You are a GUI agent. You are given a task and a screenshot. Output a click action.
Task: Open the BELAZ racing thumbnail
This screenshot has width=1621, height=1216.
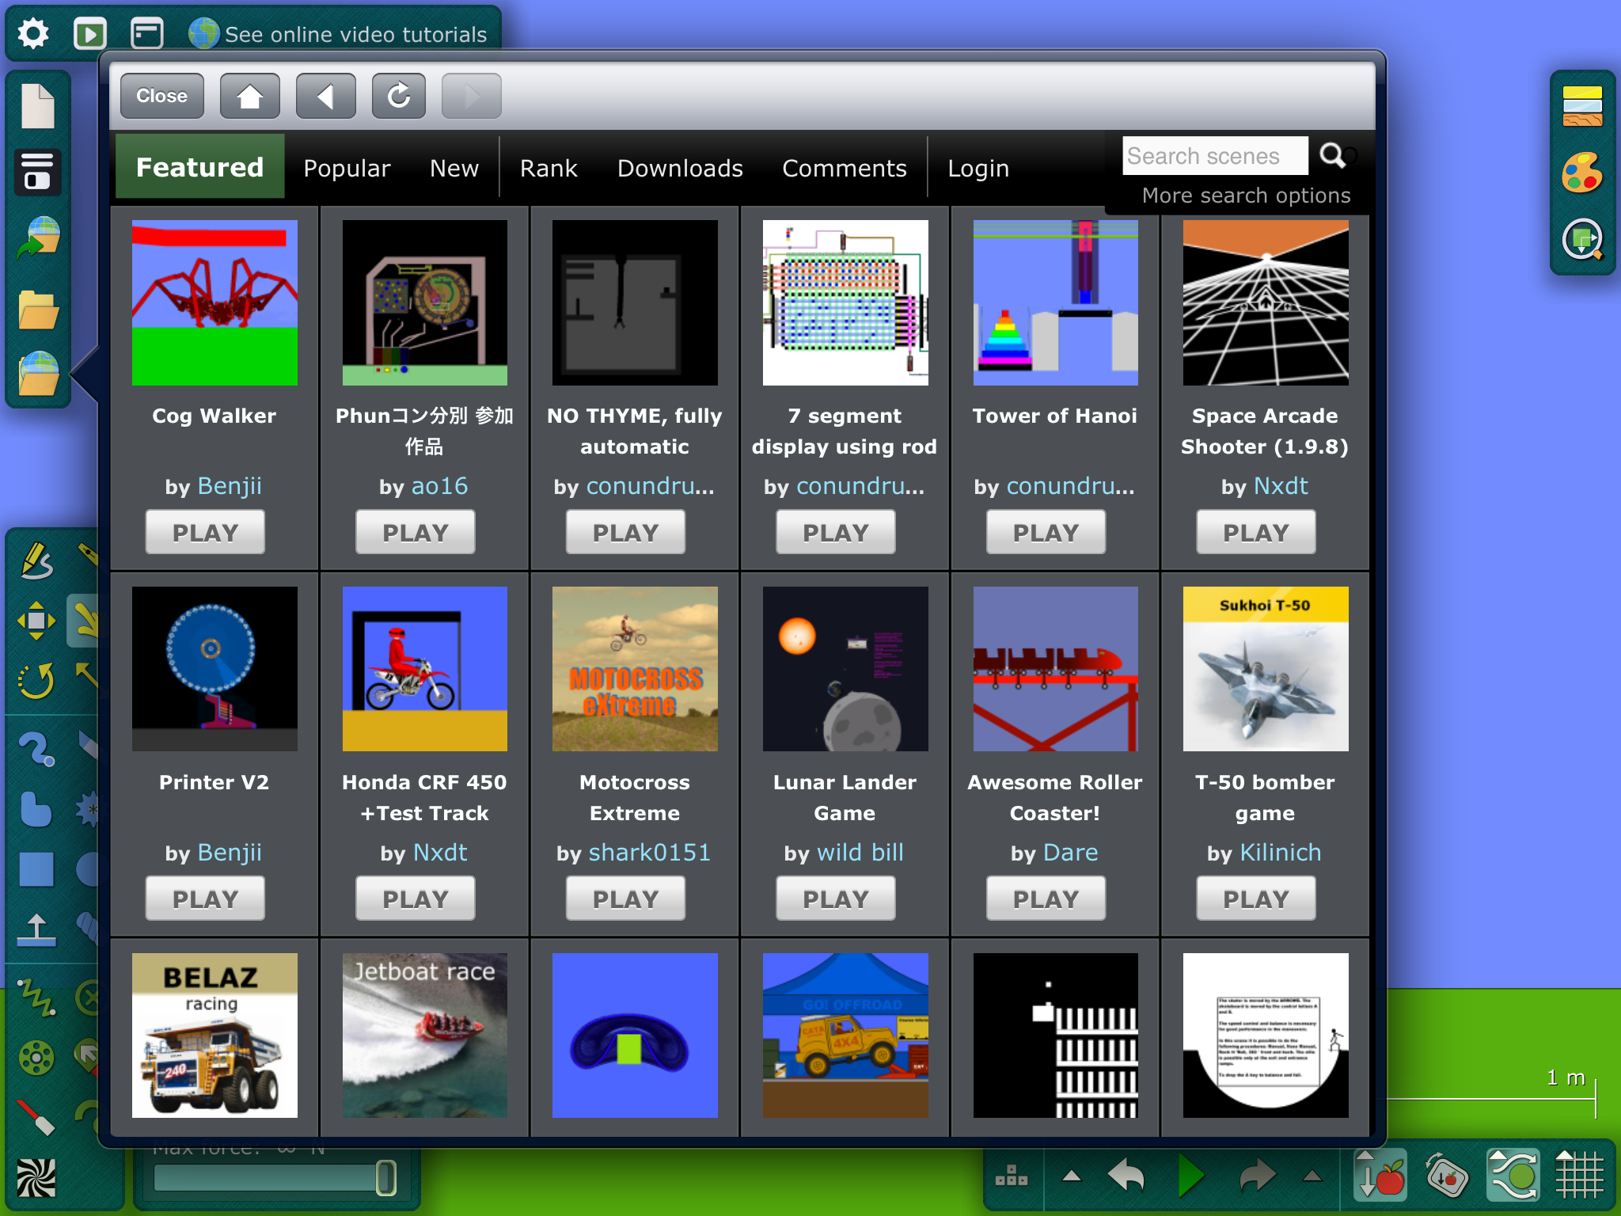coord(214,1035)
